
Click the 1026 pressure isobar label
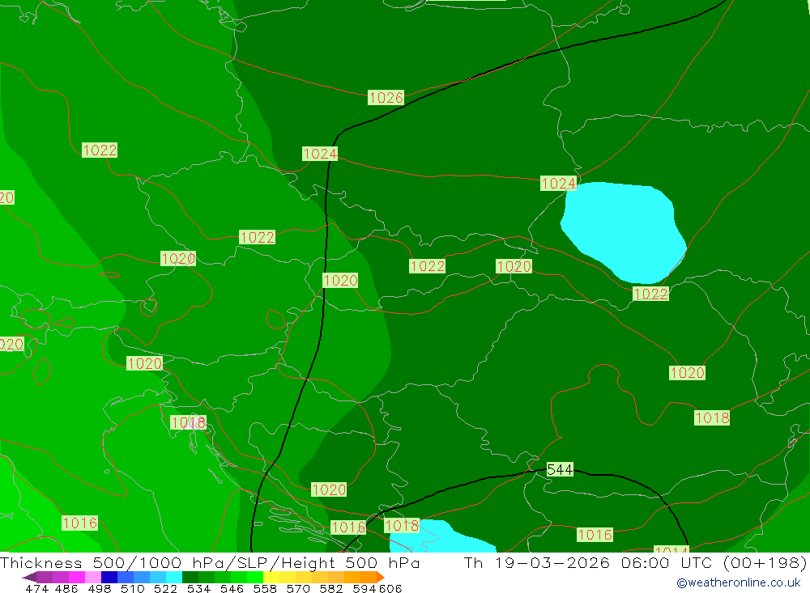[386, 98]
